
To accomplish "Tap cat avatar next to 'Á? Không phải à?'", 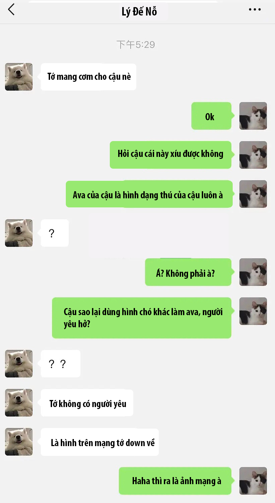I will click(x=253, y=272).
